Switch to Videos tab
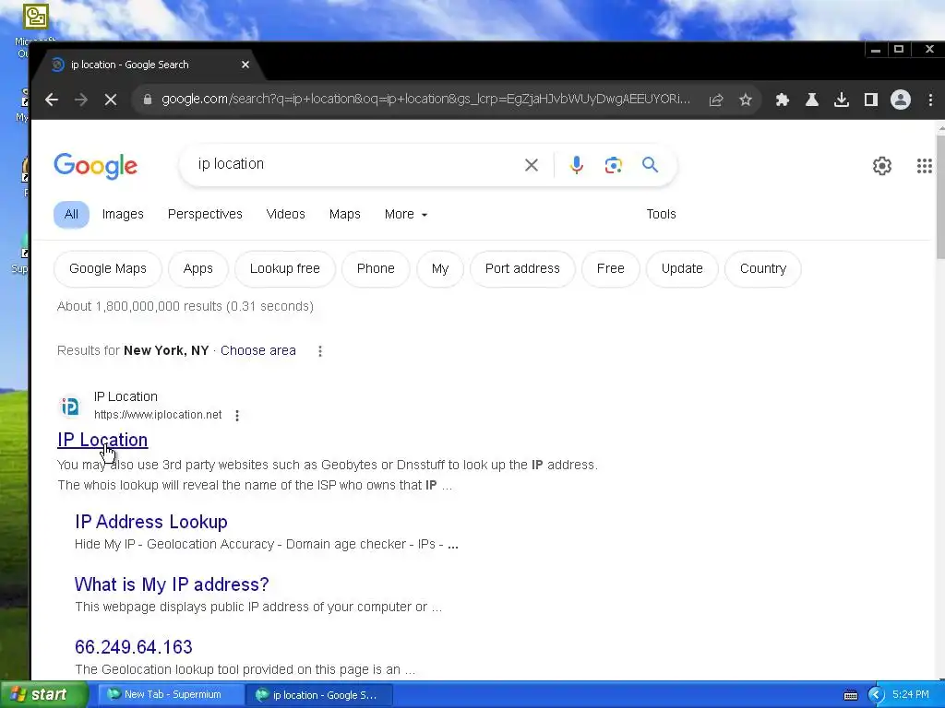Screen dimensions: 945x708 point(286,214)
